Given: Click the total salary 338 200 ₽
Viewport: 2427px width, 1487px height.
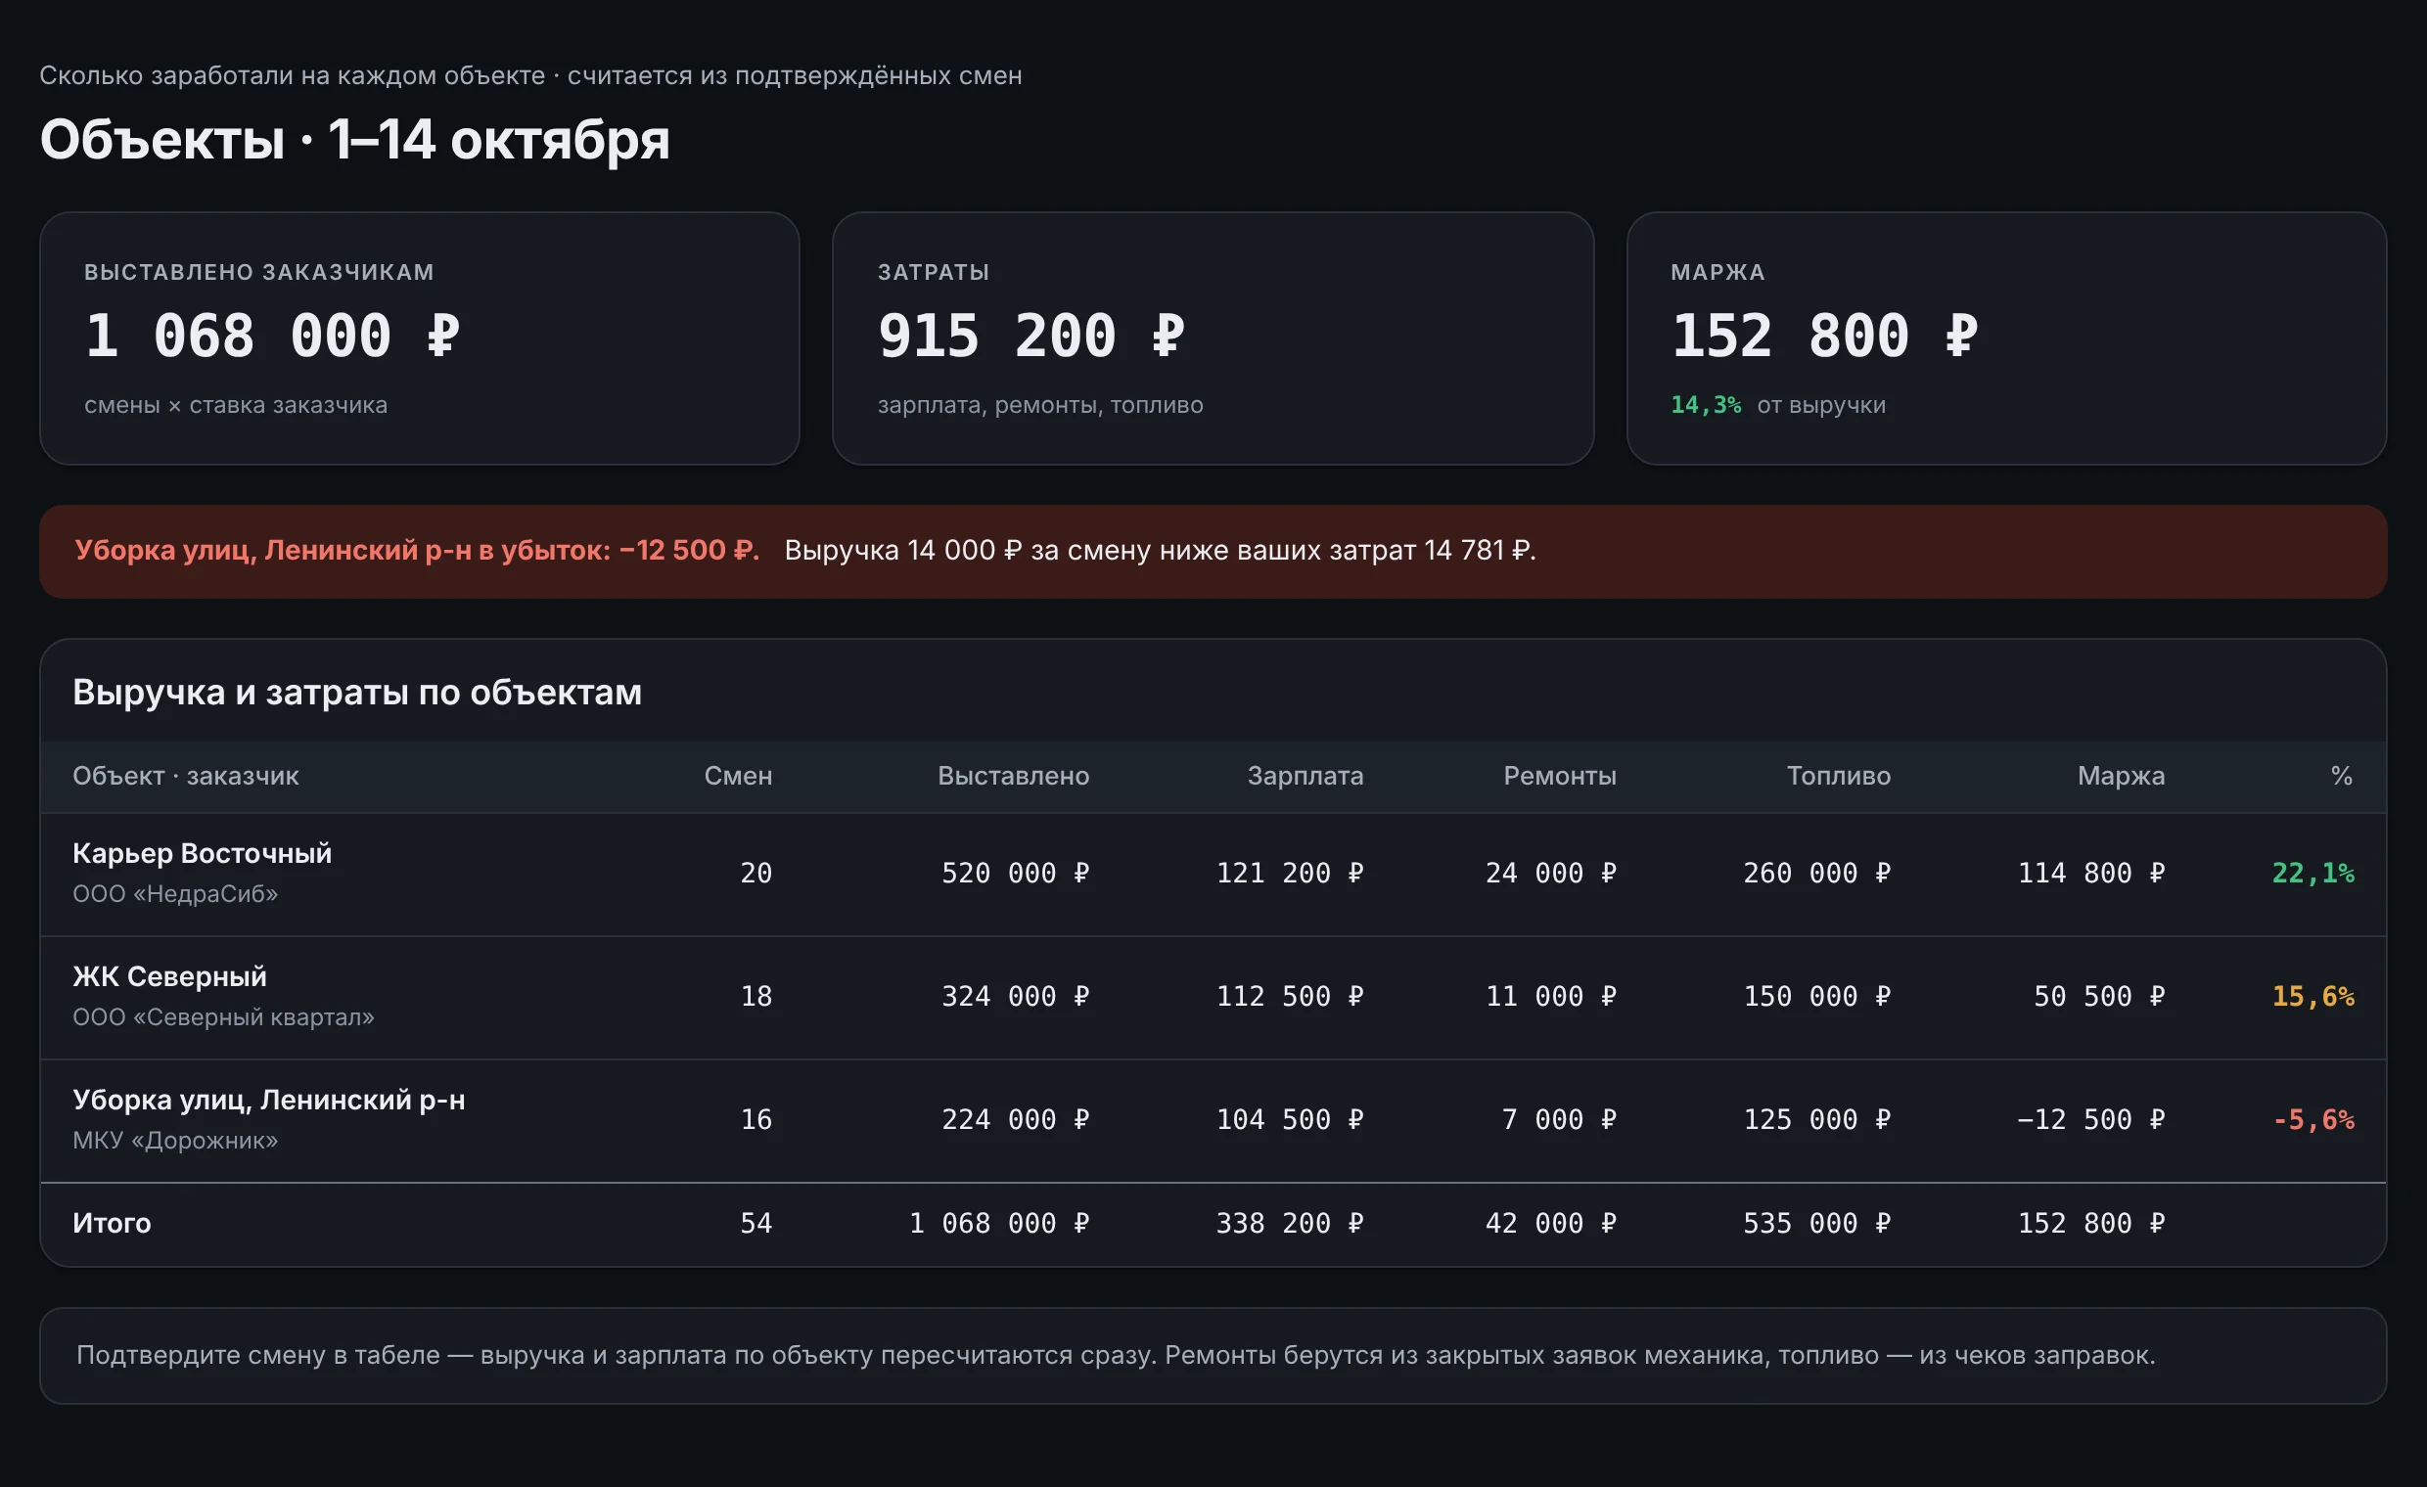Looking at the screenshot, I should point(1290,1223).
